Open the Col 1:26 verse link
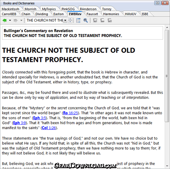The height and width of the screenshot is (169, 170). tap(49, 128)
